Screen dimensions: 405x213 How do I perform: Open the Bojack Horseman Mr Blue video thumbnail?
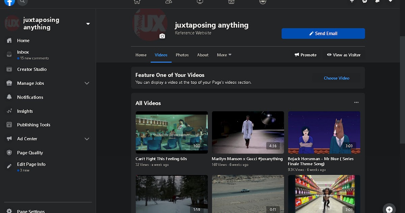tap(324, 132)
